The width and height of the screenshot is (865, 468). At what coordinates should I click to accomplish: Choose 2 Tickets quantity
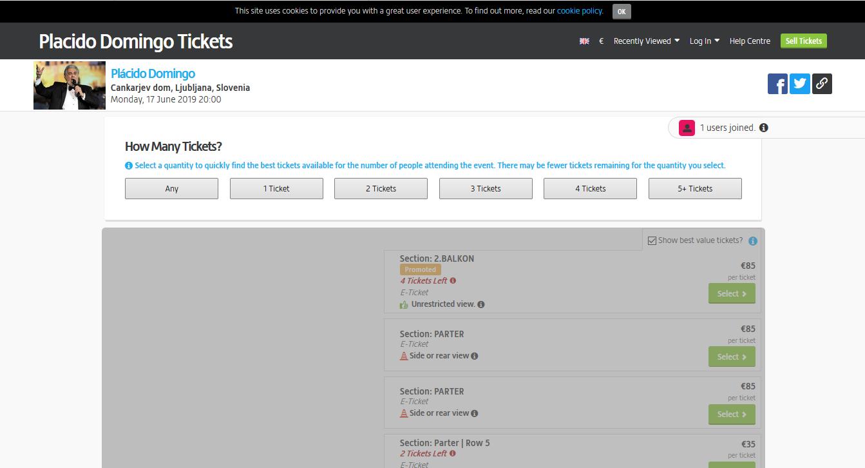coord(381,188)
